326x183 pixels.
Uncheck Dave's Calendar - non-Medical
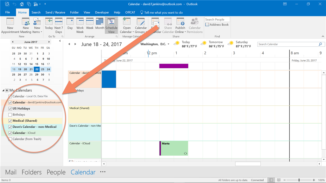pos(10,127)
